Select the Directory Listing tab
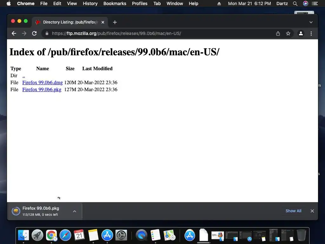The width and height of the screenshot is (325, 244). click(x=70, y=22)
